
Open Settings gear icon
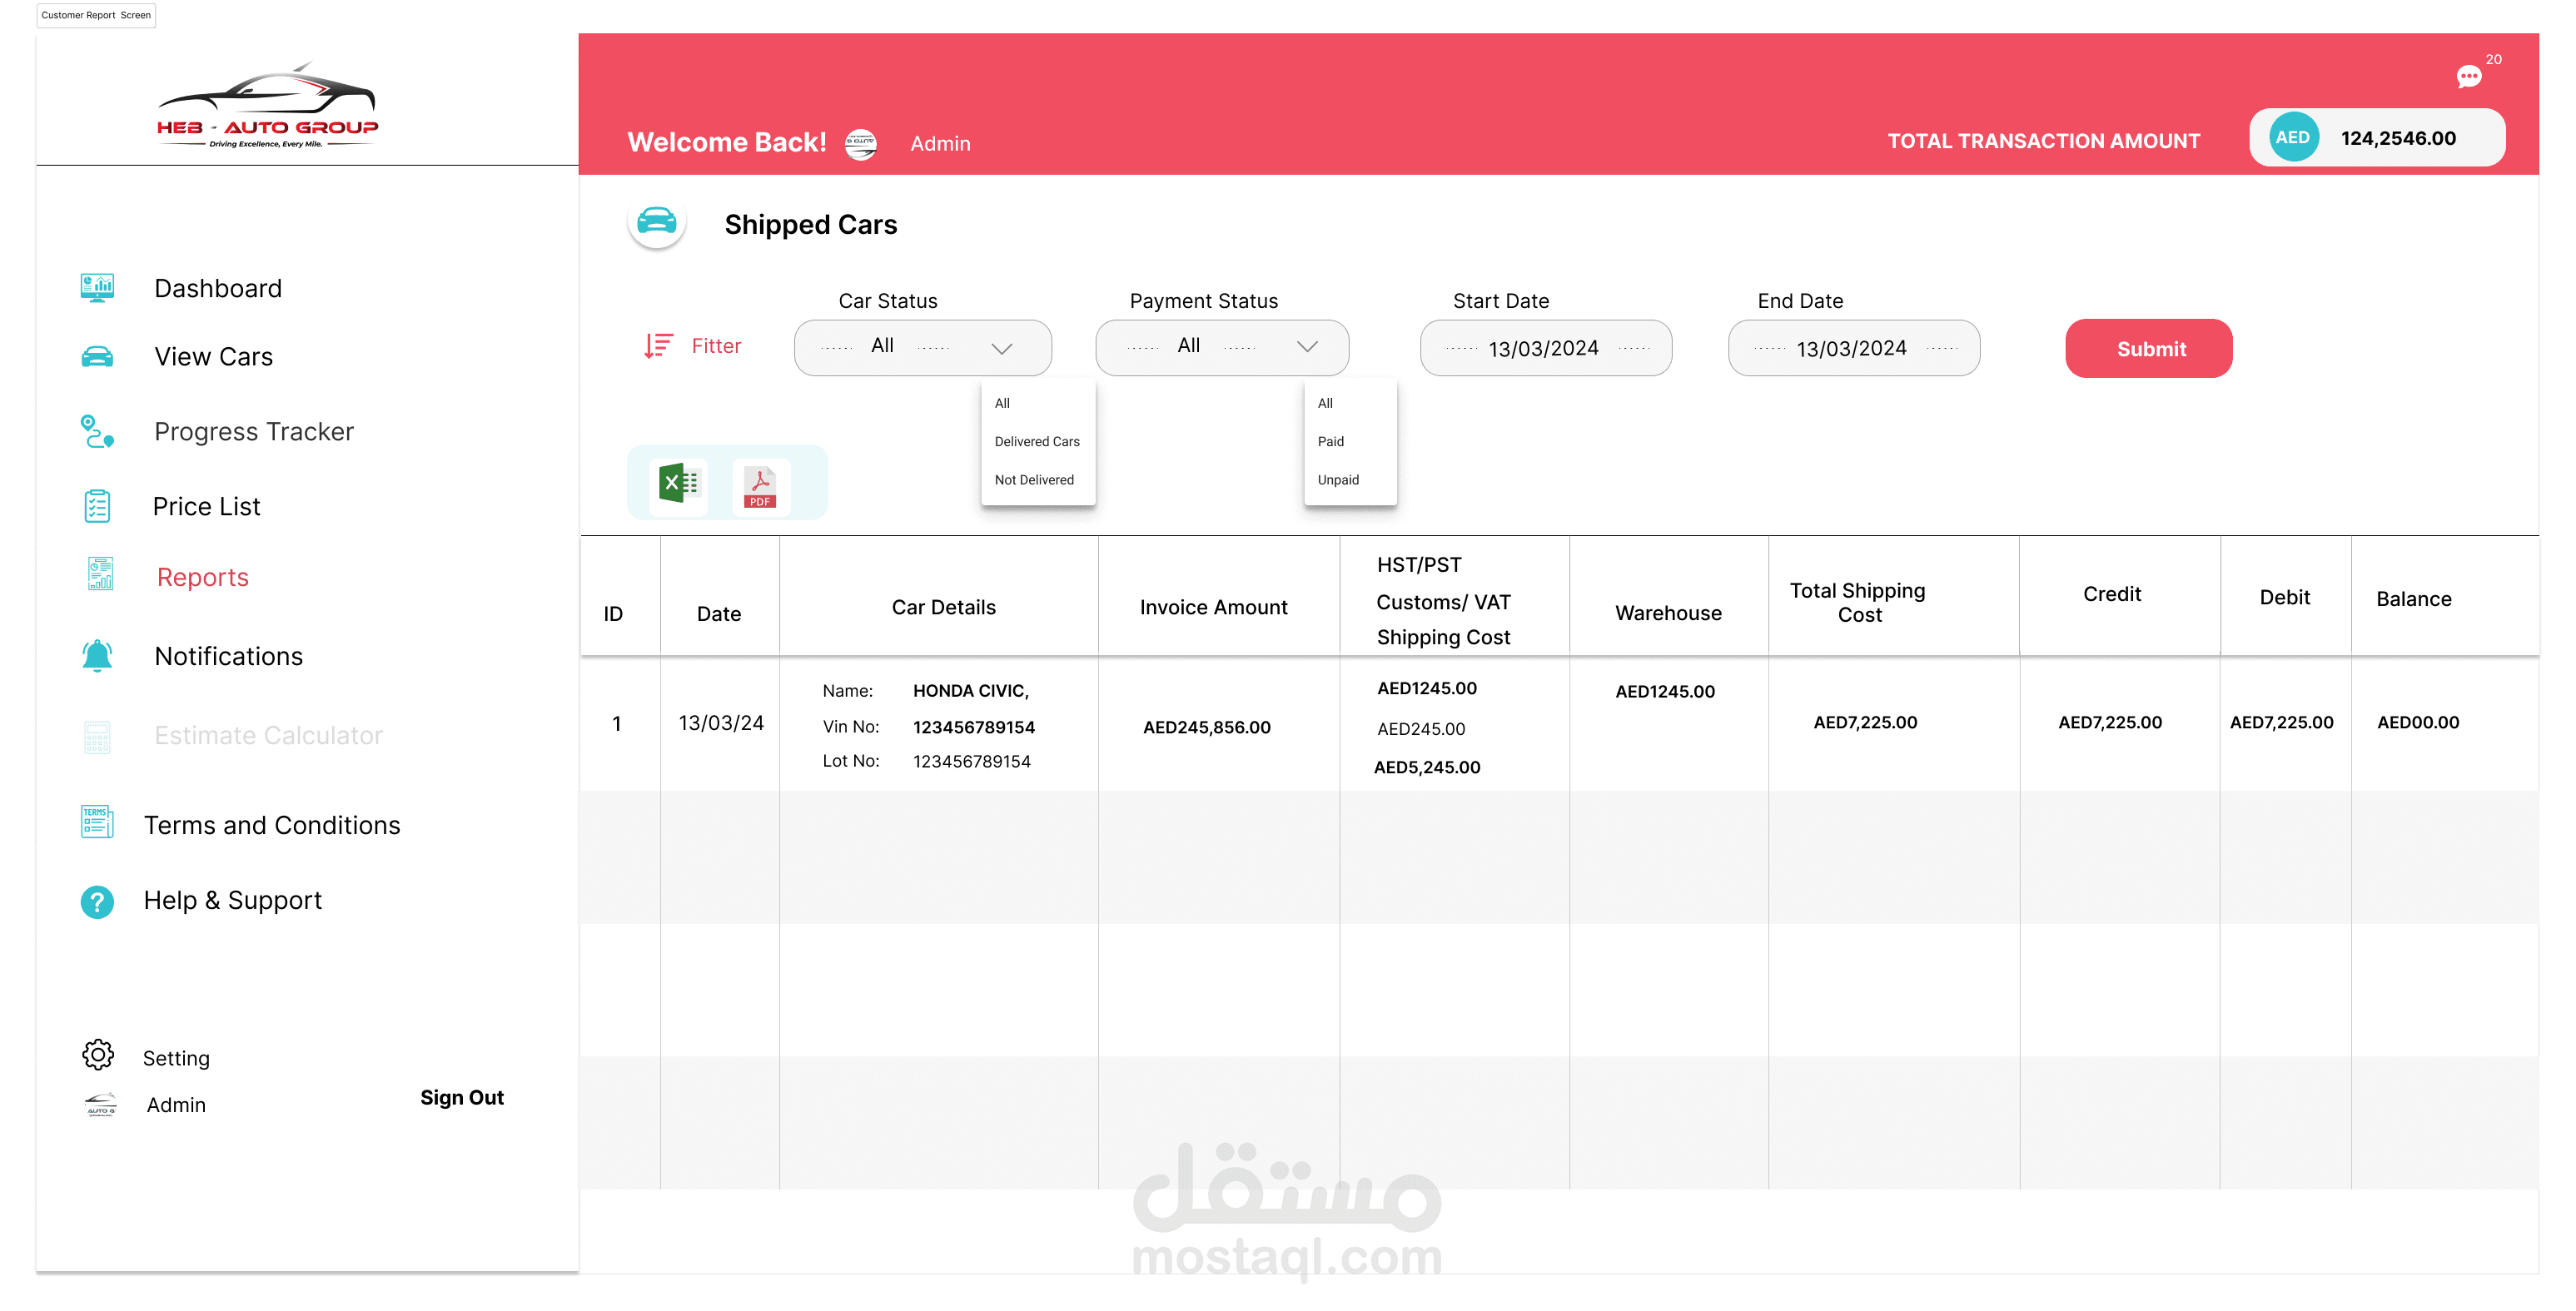[x=98, y=1055]
